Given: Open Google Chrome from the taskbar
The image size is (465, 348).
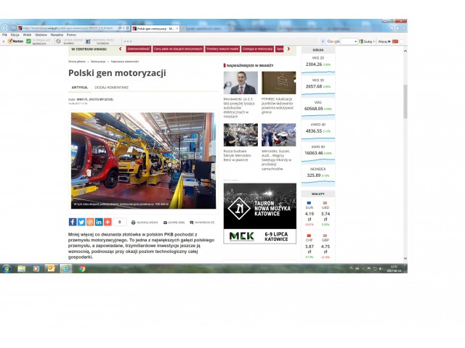Looking at the screenshot, I should 81,268.
